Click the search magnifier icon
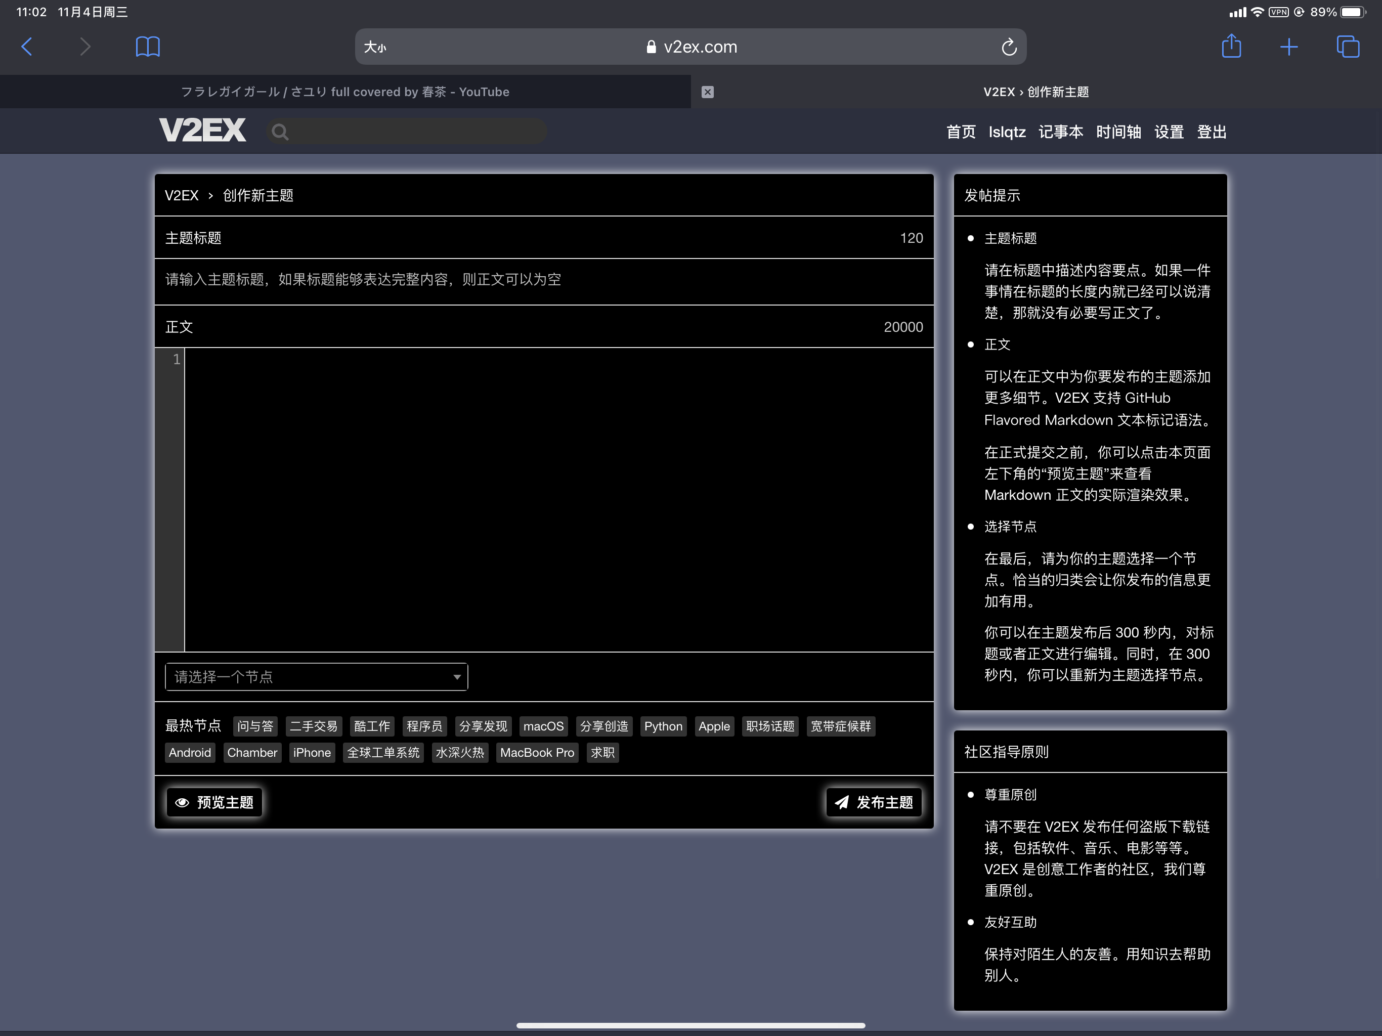The height and width of the screenshot is (1036, 1382). pos(280,132)
